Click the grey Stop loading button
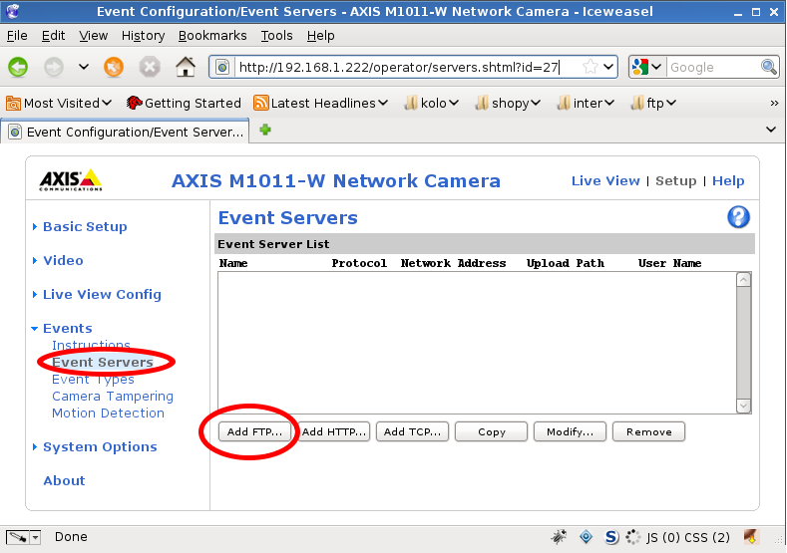The image size is (787, 553). tap(149, 67)
